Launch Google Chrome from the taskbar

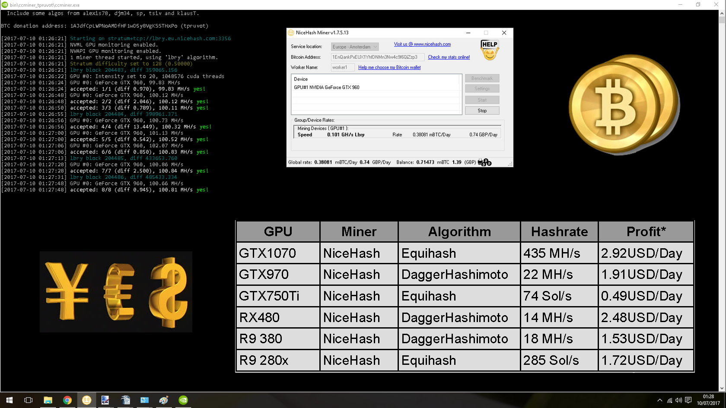click(x=67, y=400)
